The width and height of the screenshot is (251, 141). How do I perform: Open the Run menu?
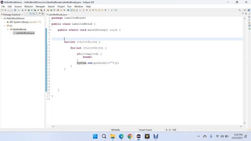pyautogui.click(x=69, y=7)
